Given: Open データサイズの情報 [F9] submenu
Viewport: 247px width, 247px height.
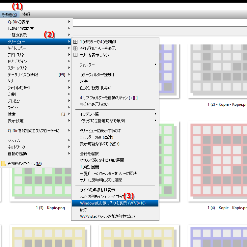Looking at the screenshot, I should (x=36, y=75).
